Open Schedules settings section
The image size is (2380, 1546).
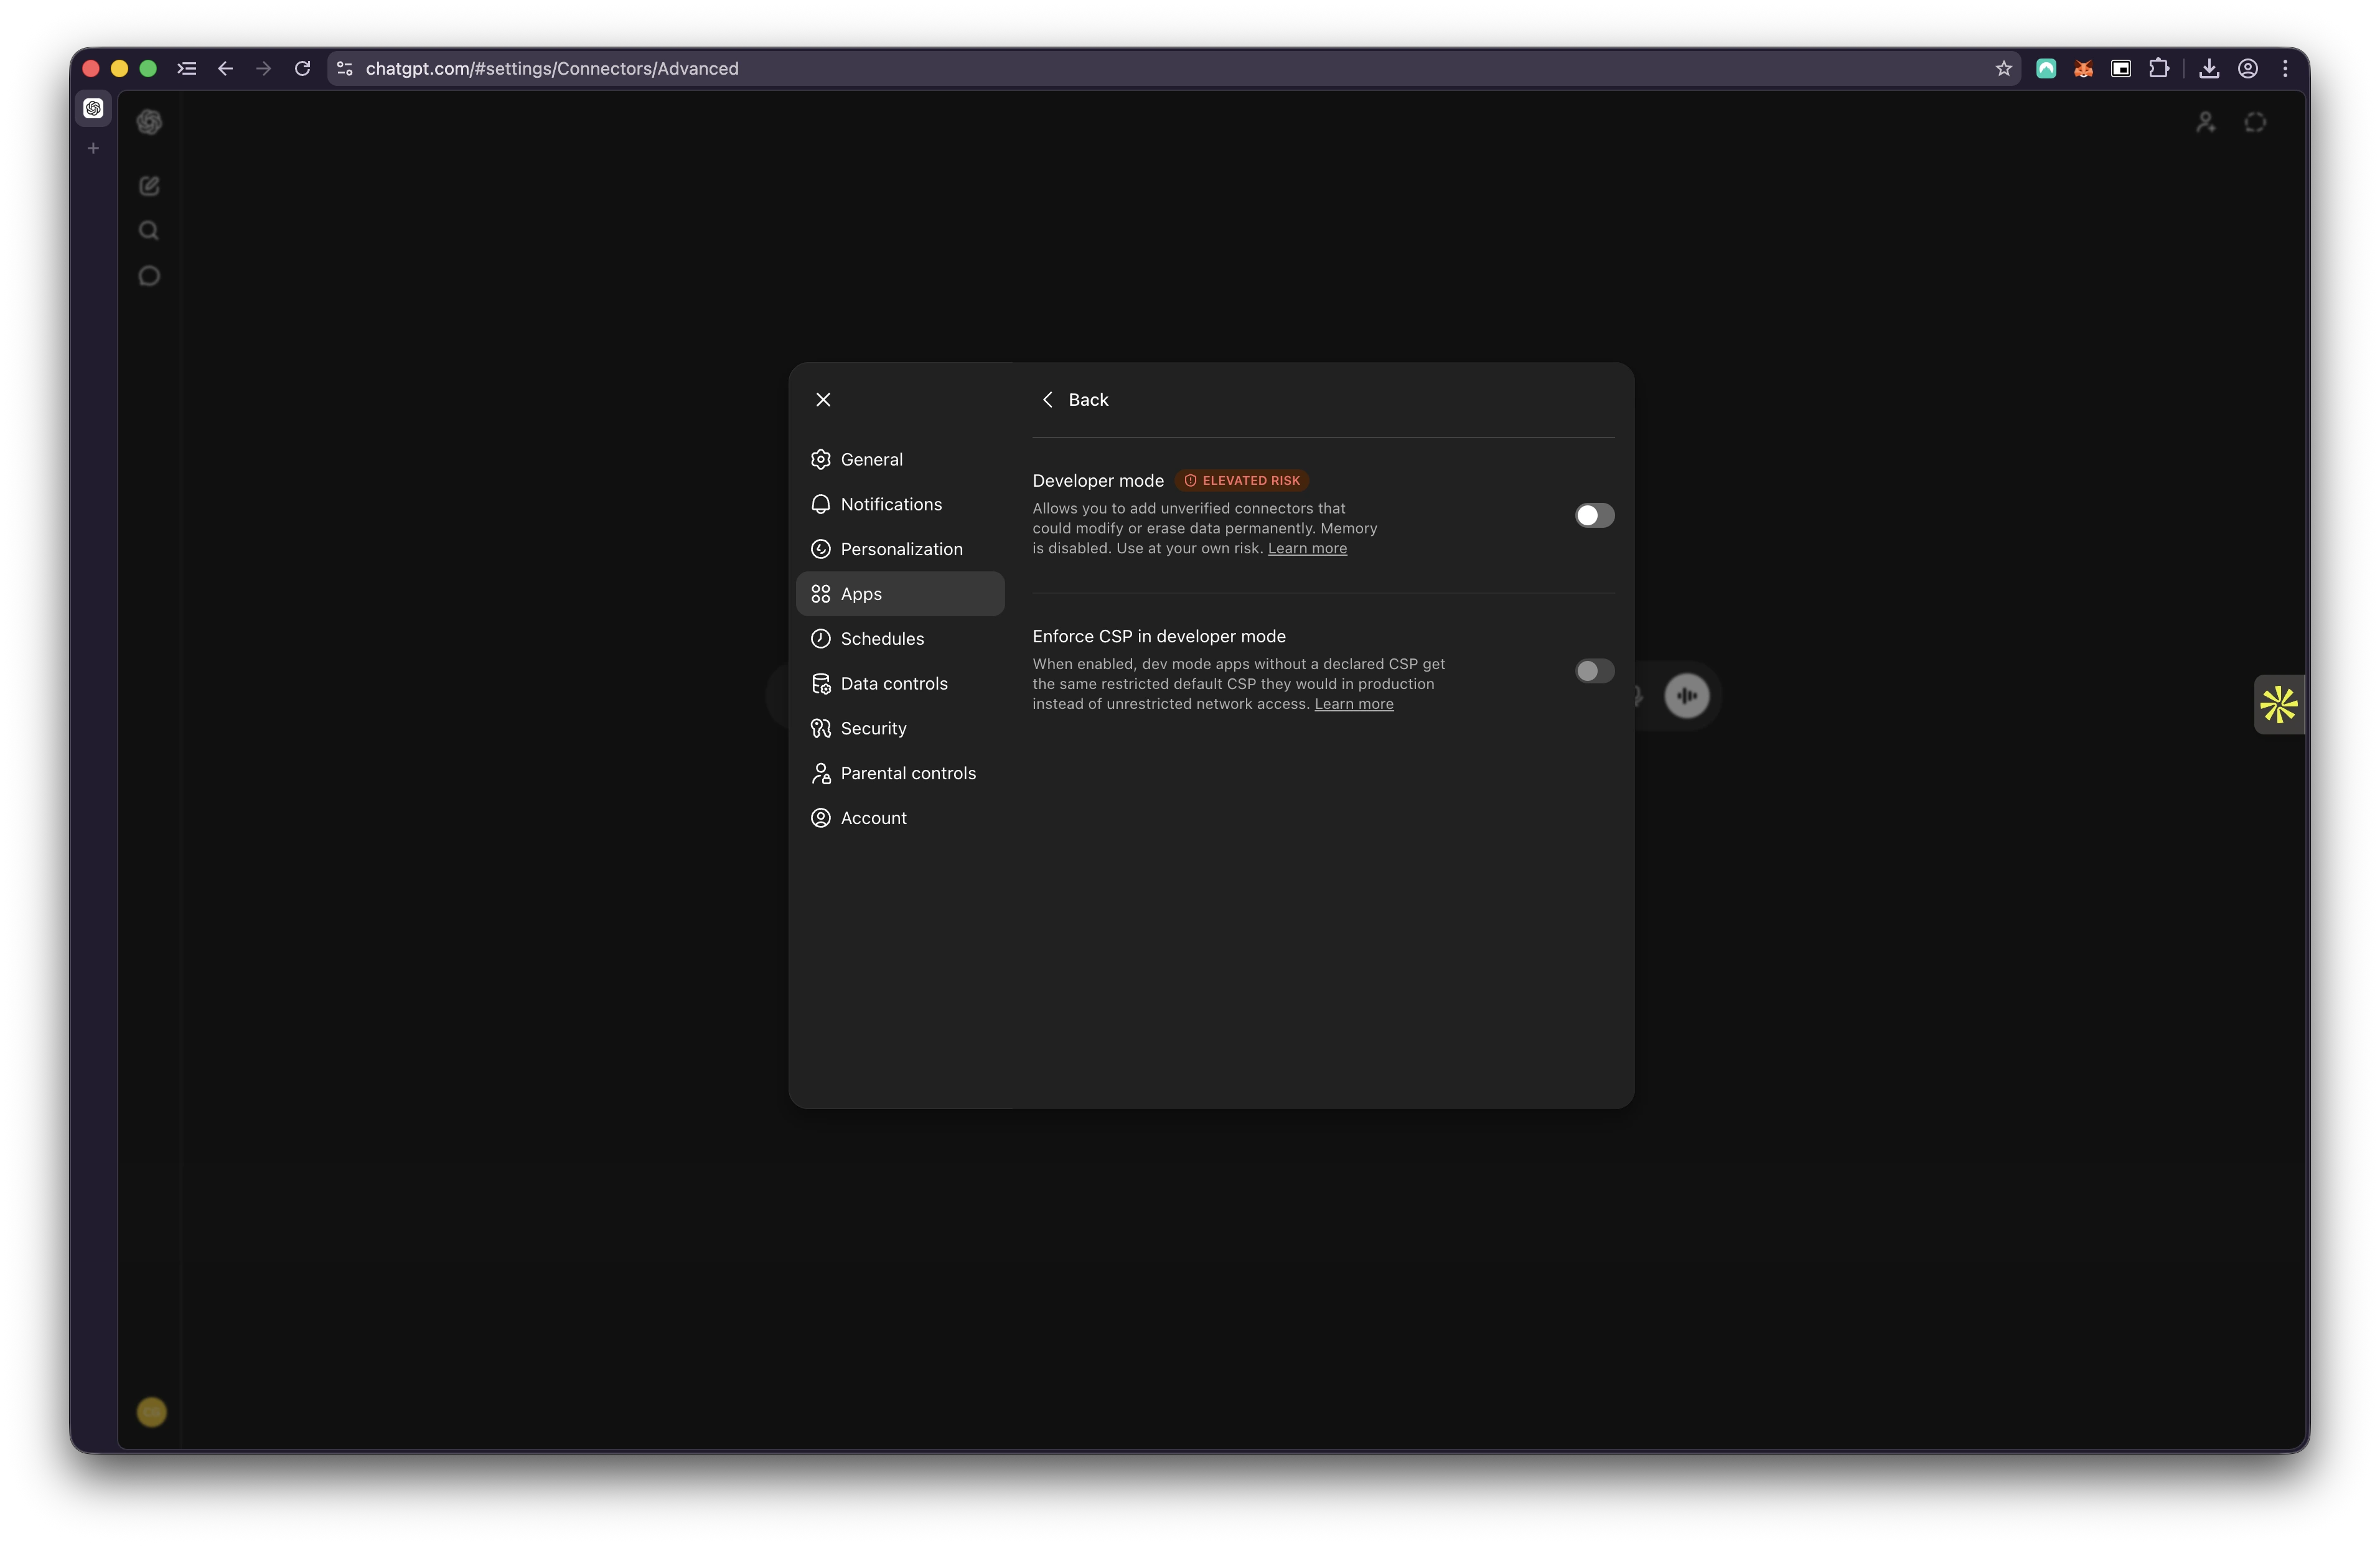click(900, 638)
